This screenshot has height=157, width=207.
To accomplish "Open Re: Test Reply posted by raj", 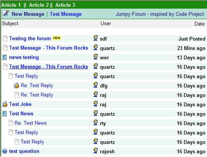I will tap(37, 95).
